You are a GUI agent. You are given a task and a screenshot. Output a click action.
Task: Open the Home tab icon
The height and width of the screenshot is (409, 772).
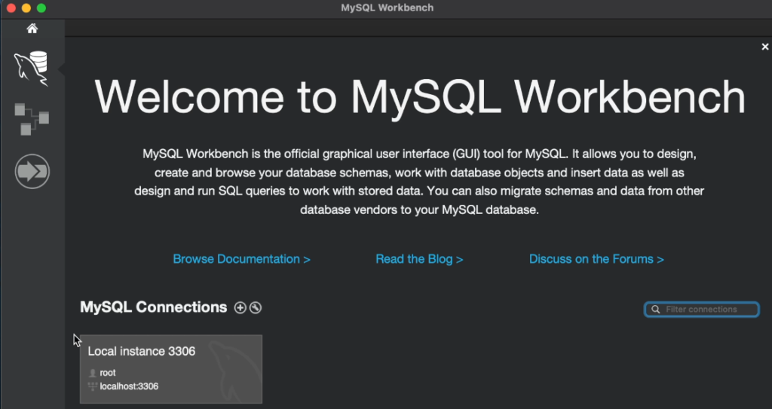click(x=32, y=29)
